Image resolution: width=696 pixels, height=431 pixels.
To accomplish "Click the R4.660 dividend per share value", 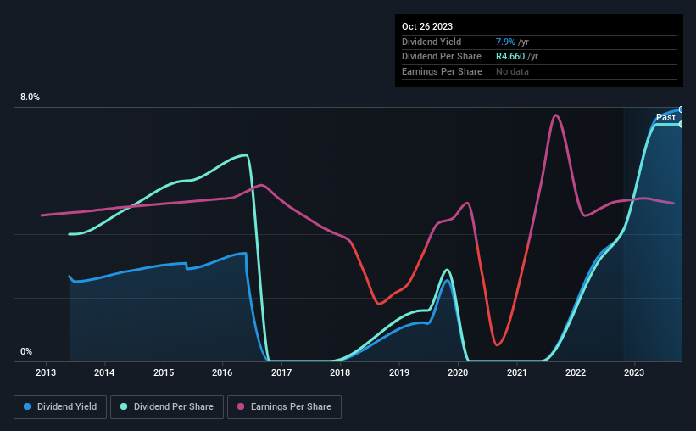I will [x=510, y=57].
